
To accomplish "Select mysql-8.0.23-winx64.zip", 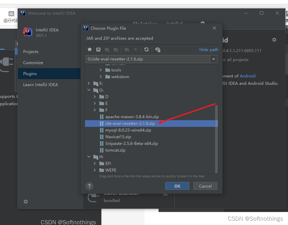I will [x=128, y=130].
